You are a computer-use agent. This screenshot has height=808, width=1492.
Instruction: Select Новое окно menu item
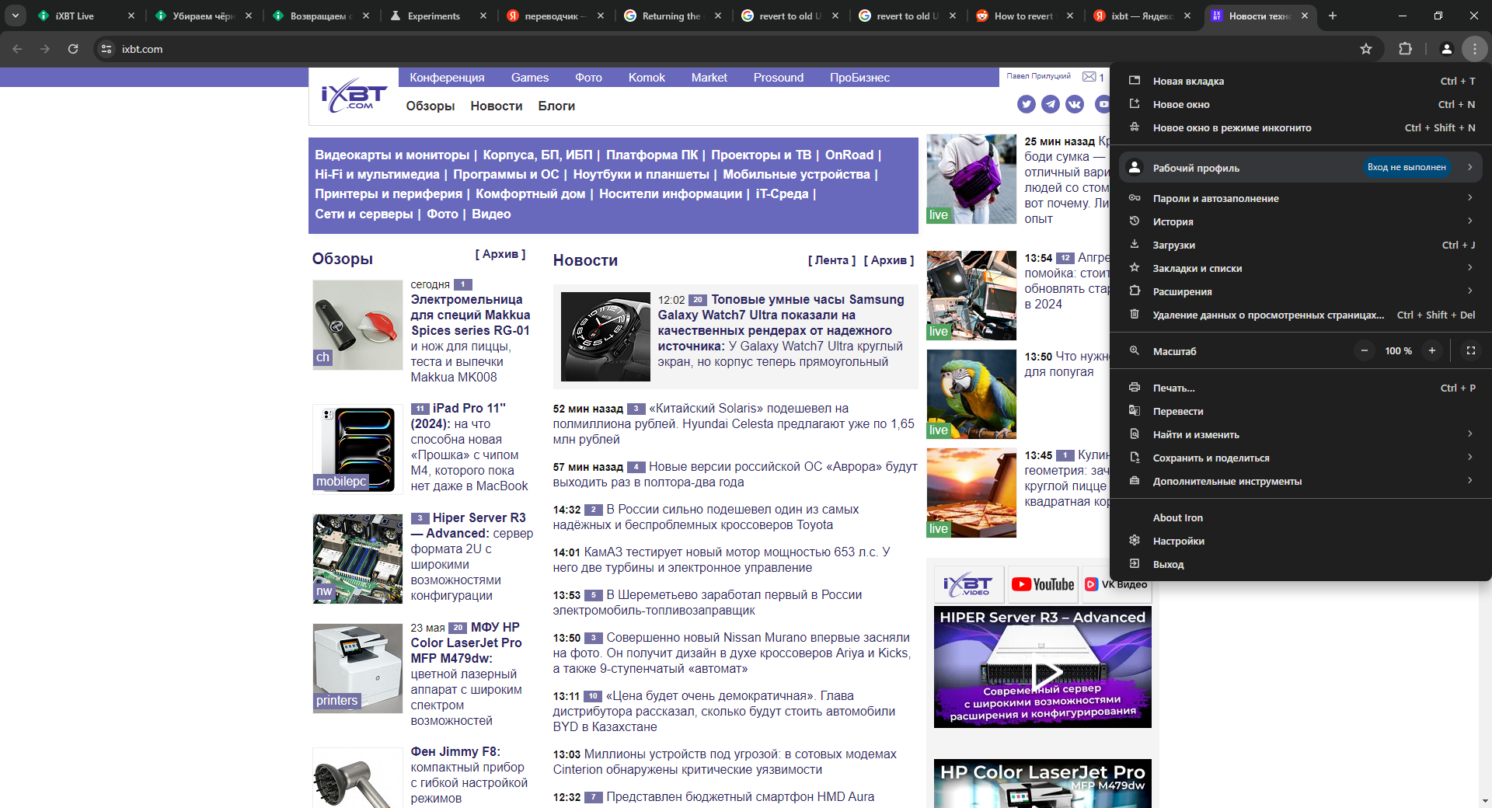[x=1300, y=104]
